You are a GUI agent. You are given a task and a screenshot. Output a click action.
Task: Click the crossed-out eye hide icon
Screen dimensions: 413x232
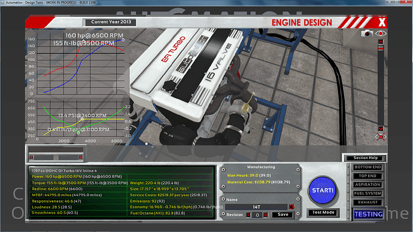381,137
